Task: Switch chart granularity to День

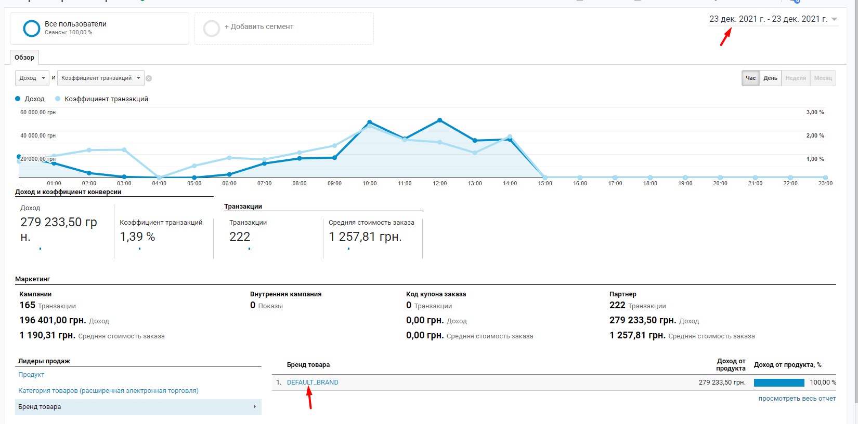Action: coord(770,78)
